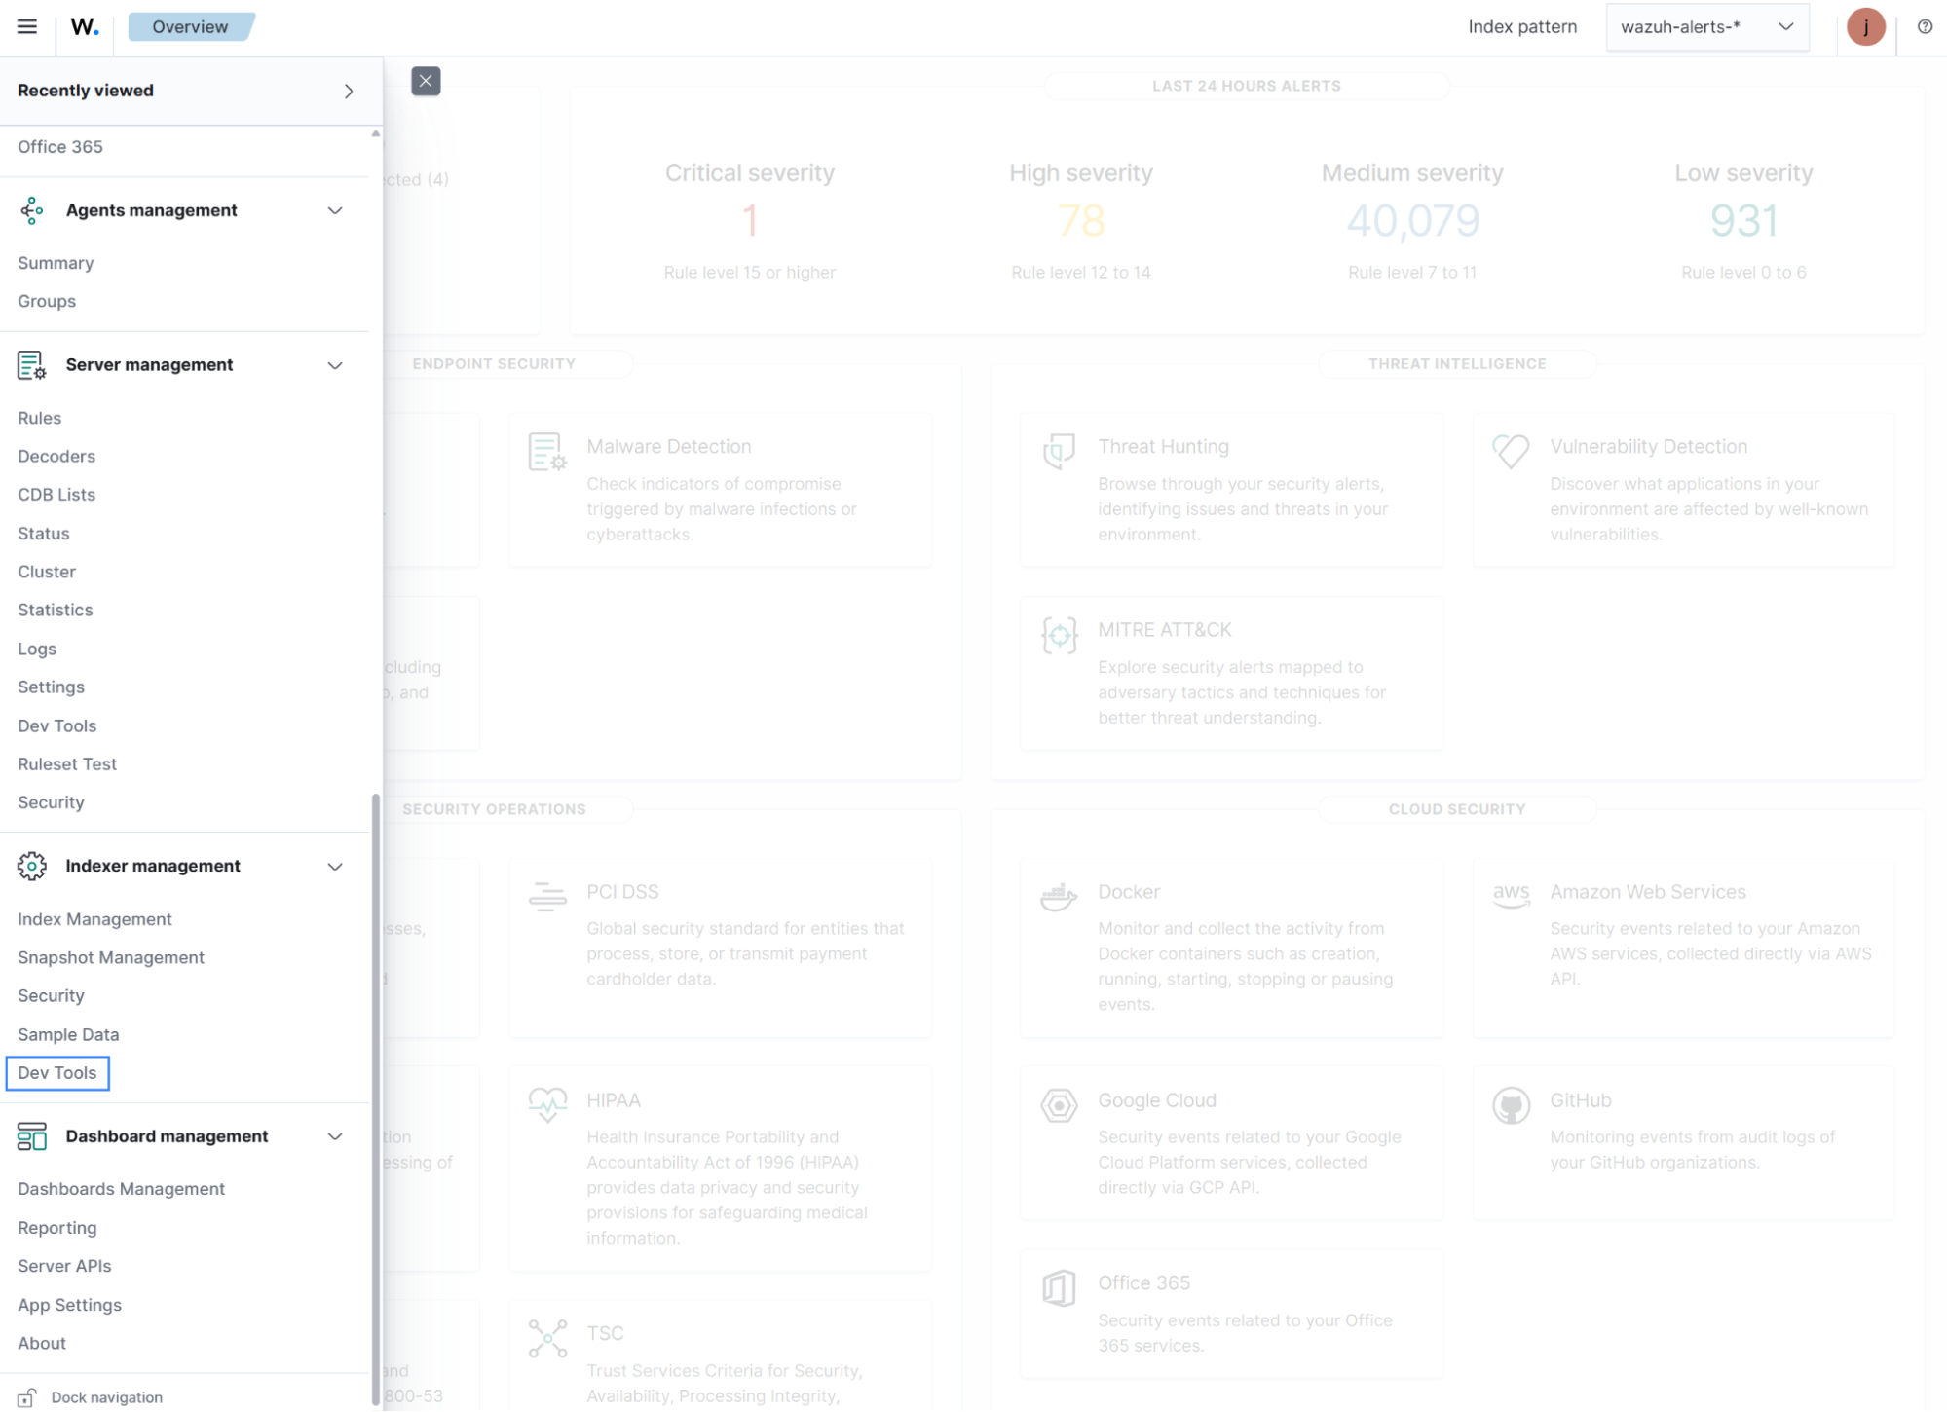
Task: Open the hamburger navigation menu
Action: pos(26,26)
